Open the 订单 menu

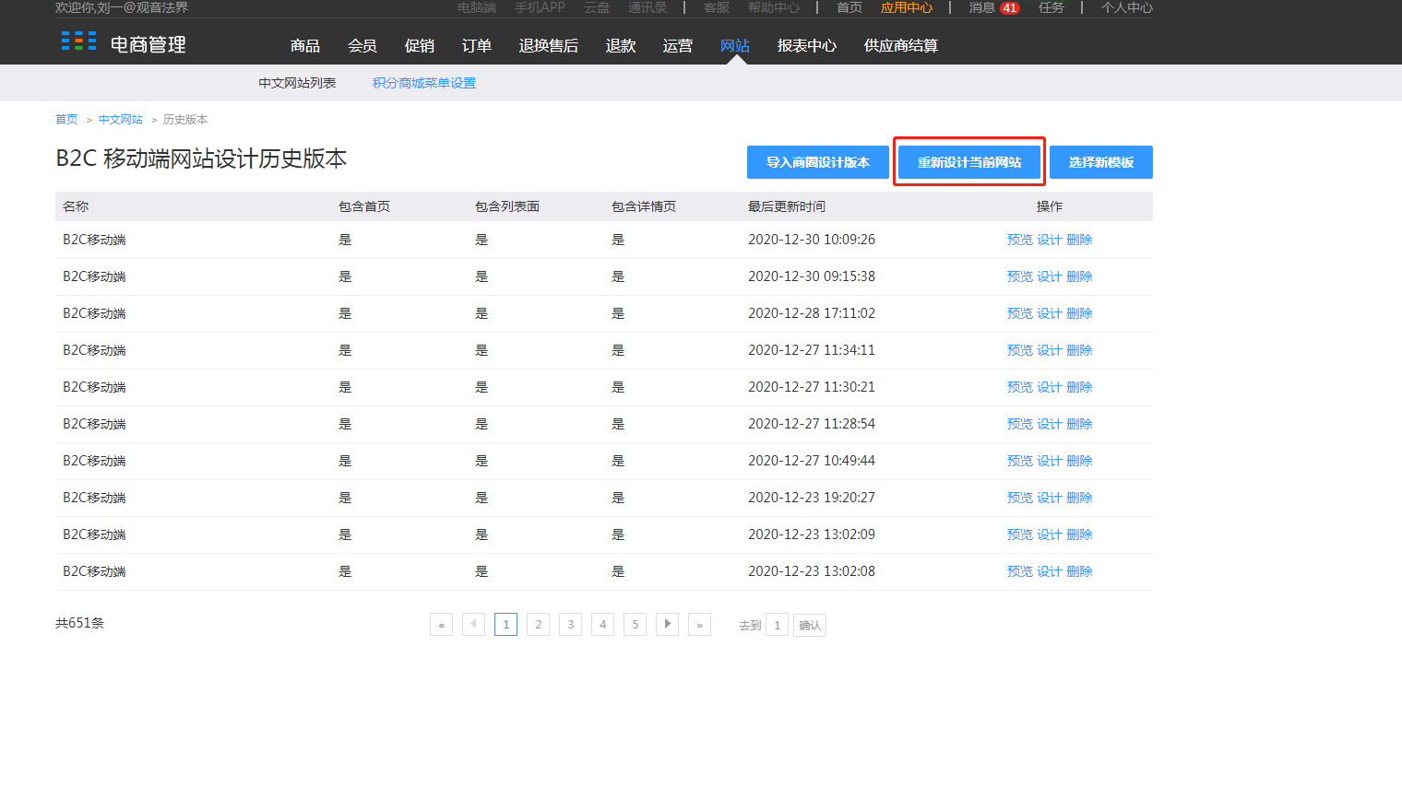click(x=477, y=45)
